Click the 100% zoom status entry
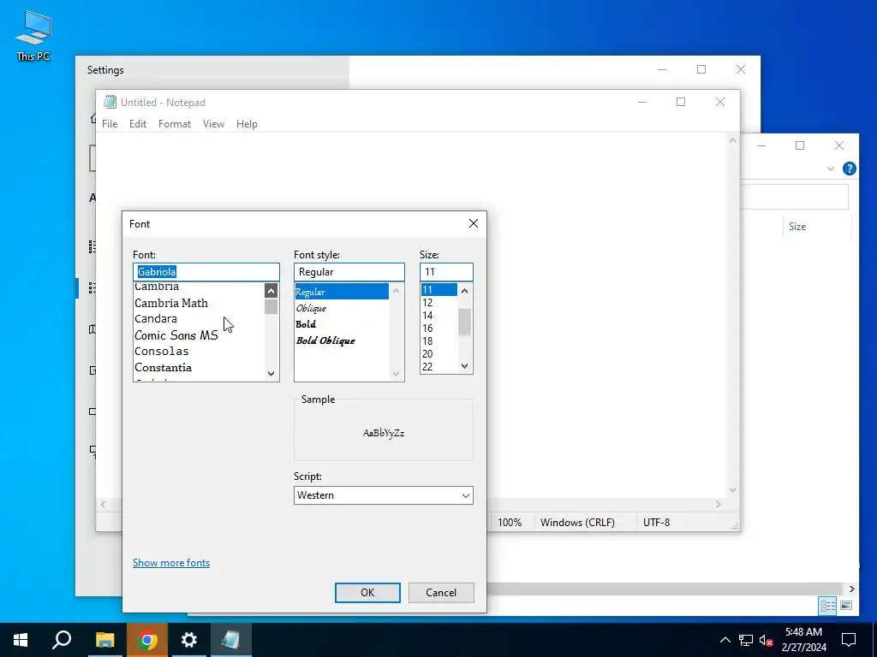This screenshot has width=877, height=657. click(510, 523)
